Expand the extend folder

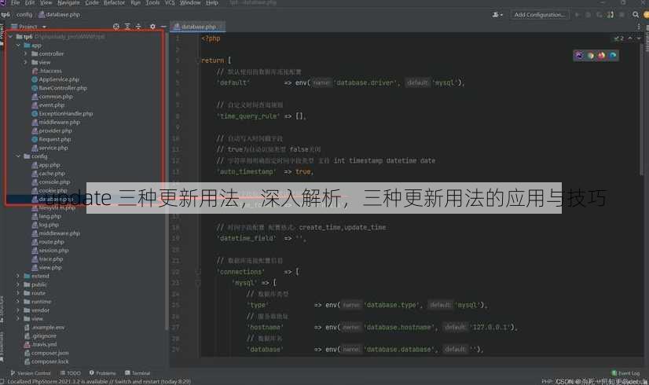[18, 276]
